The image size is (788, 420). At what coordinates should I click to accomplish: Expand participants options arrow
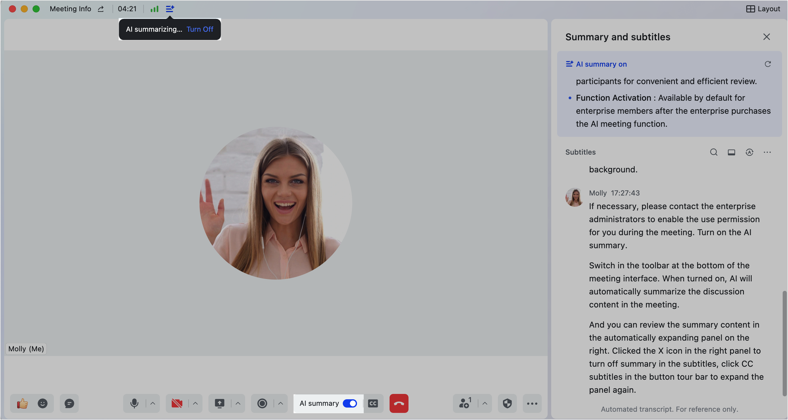tap(485, 403)
